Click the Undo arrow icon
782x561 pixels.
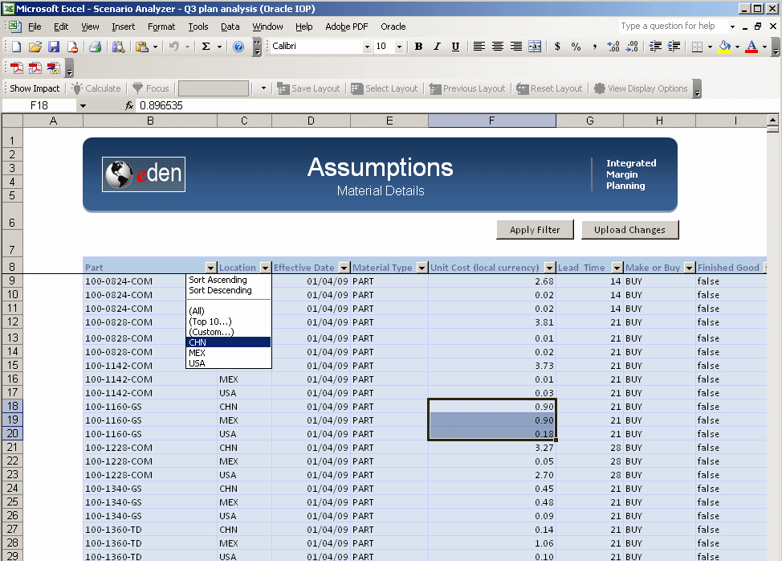pyautogui.click(x=174, y=47)
